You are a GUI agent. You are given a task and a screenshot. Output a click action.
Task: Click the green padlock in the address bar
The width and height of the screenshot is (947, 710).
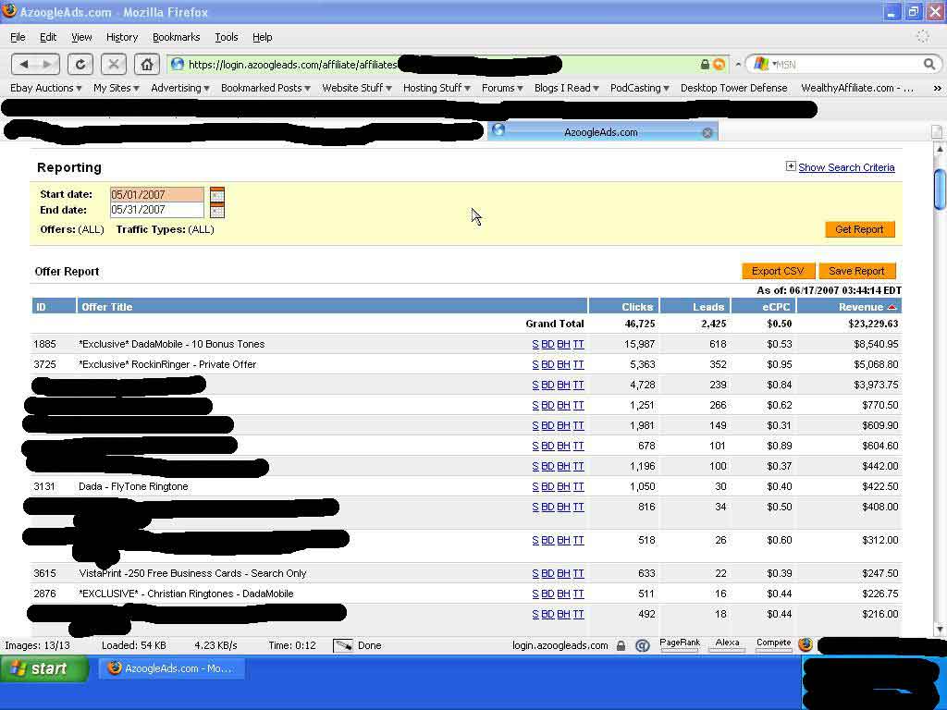click(x=705, y=64)
